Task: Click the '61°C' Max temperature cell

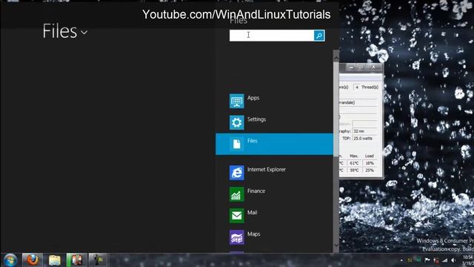Action: tap(354, 163)
